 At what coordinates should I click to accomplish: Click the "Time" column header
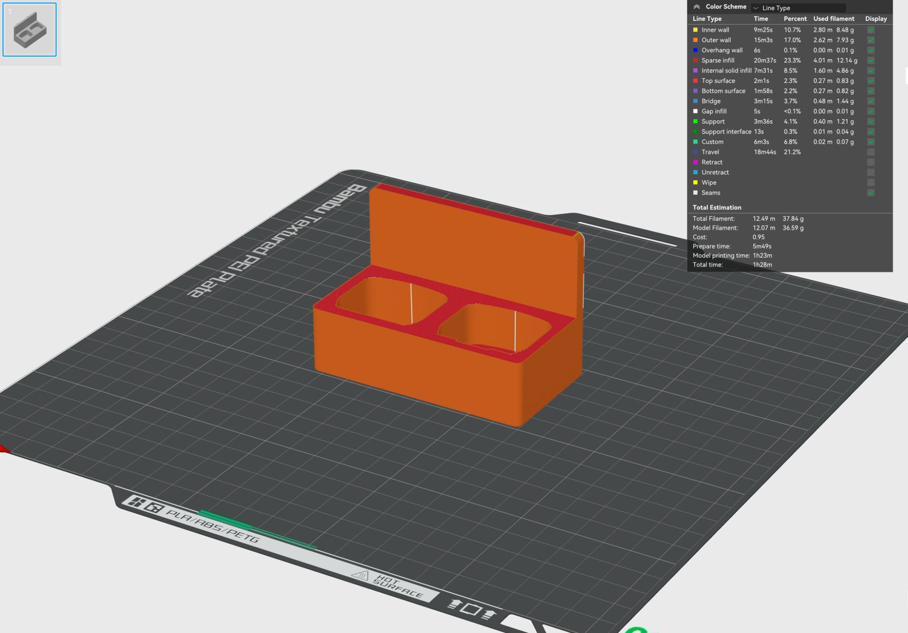point(761,19)
